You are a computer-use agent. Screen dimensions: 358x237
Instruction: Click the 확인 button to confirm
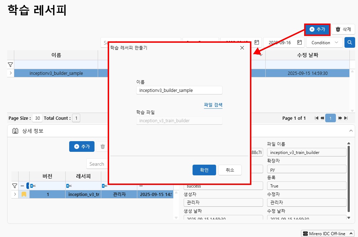204,170
